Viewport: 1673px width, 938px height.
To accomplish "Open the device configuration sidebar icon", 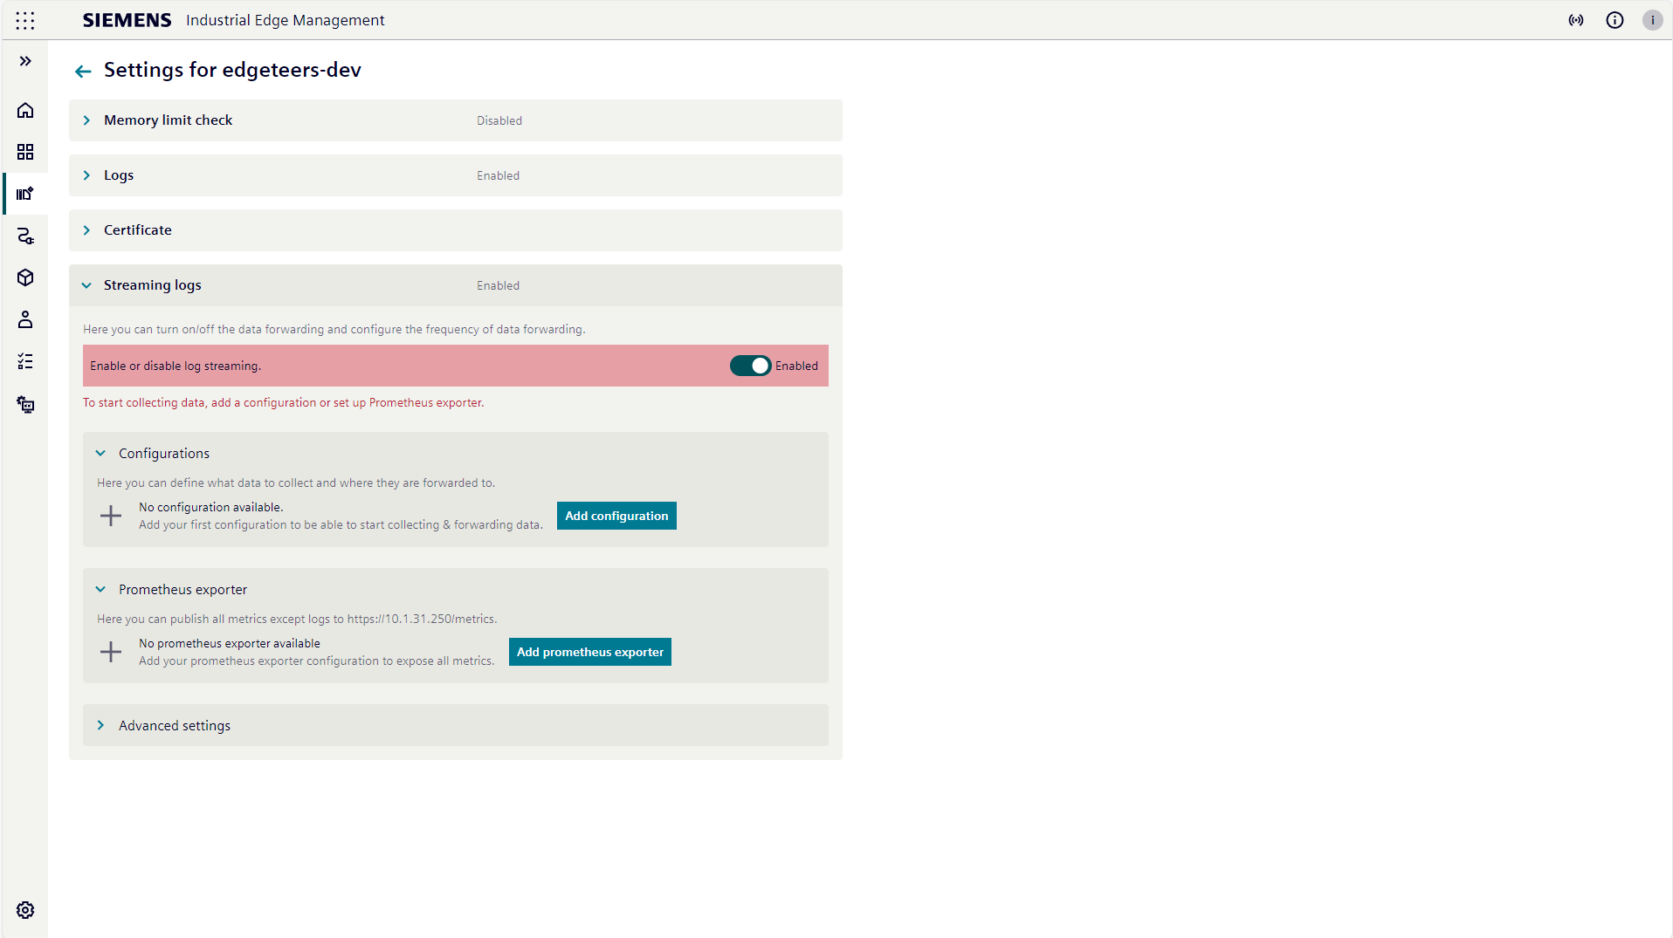I will [x=25, y=404].
